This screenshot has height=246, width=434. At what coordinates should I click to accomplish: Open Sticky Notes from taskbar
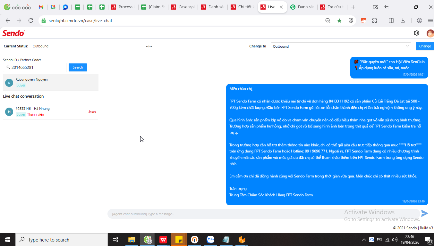[x=179, y=240]
